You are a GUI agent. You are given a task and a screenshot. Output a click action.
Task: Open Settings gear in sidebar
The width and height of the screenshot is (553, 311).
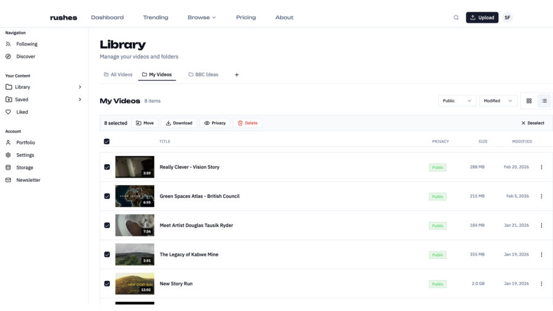tap(20, 155)
